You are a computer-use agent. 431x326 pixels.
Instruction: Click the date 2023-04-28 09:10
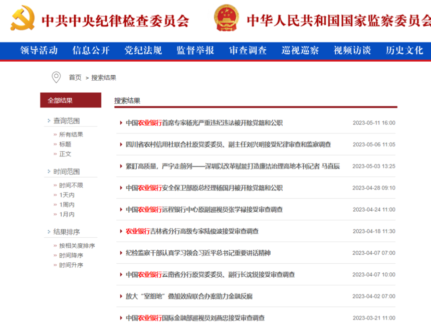coord(374,188)
